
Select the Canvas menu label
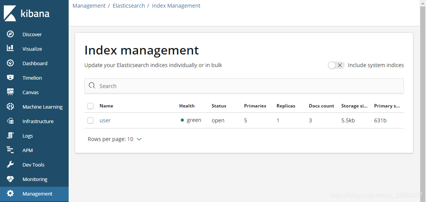click(31, 92)
